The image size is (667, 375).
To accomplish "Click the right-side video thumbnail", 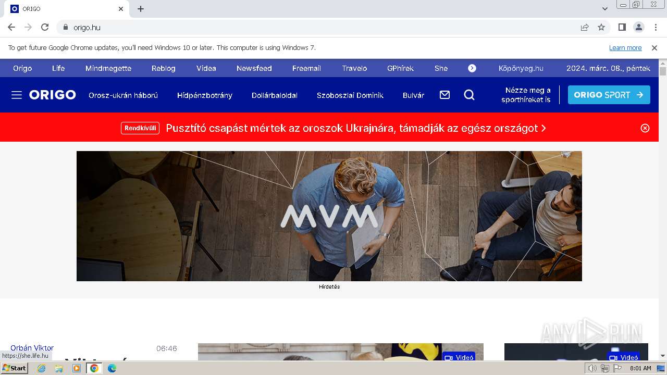I will click(x=576, y=352).
